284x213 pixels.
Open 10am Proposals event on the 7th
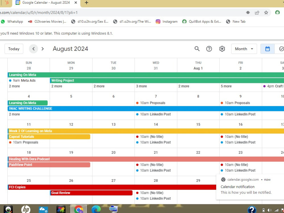(x=151, y=103)
